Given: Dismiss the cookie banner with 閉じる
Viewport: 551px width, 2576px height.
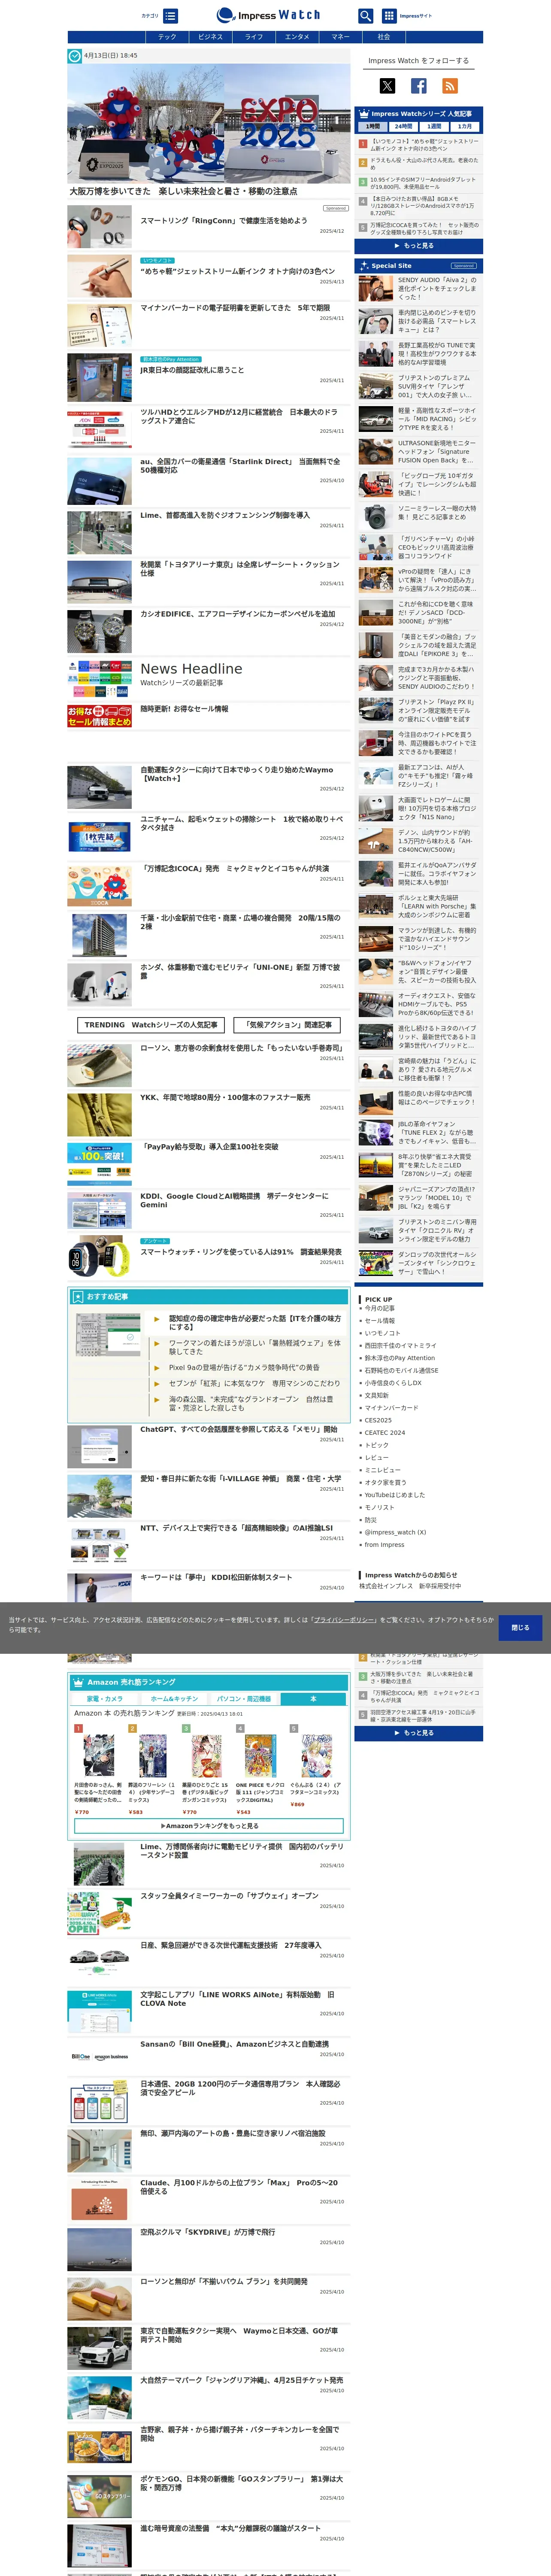Looking at the screenshot, I should [x=520, y=1627].
